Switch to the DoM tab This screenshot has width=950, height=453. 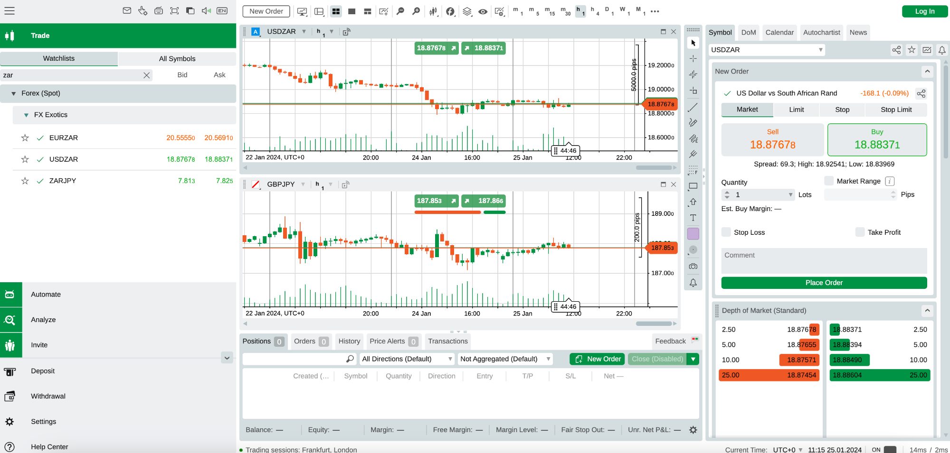(x=748, y=33)
